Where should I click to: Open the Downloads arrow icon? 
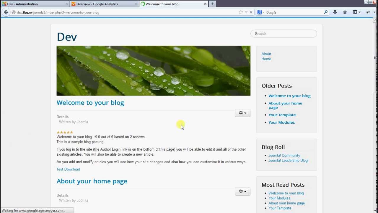click(335, 12)
